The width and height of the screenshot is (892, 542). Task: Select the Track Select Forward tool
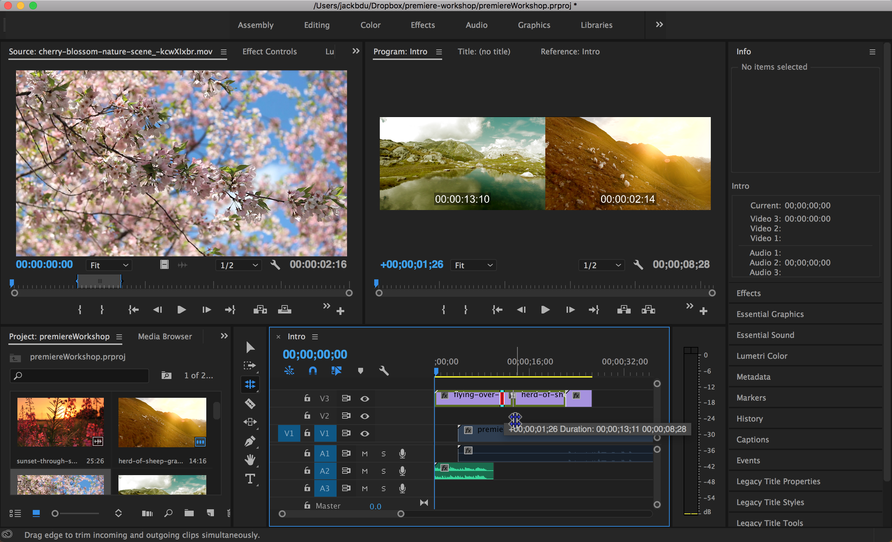tap(250, 365)
